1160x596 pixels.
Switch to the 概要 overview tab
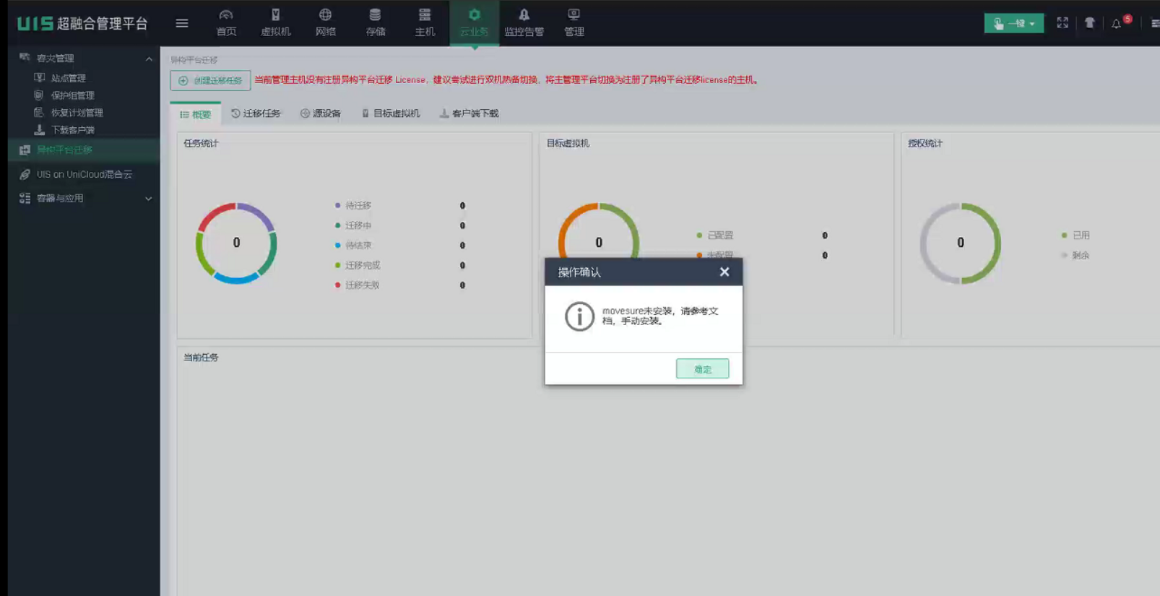[195, 114]
